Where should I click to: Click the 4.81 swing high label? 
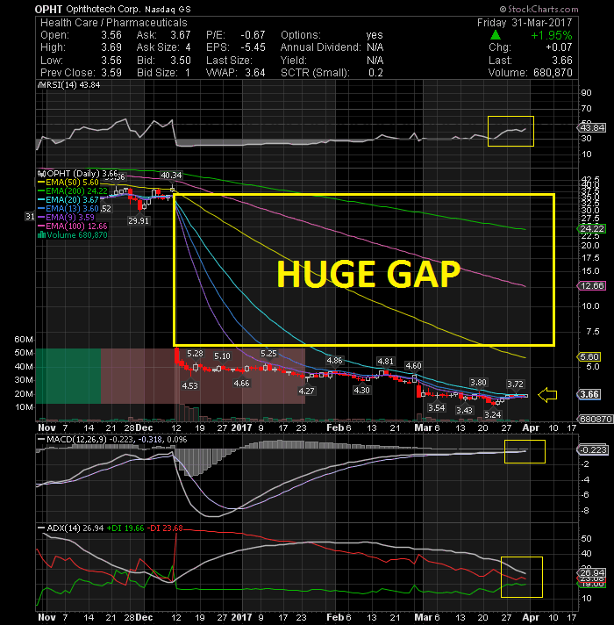pos(385,361)
